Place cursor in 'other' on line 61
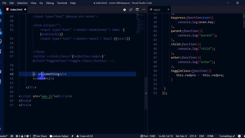The image size is (245, 138). pos(42,79)
